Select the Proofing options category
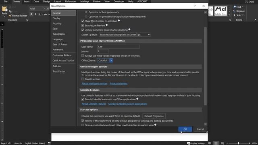Image resolution: width=258 pixels, height=145 pixels. (x=63, y=23)
